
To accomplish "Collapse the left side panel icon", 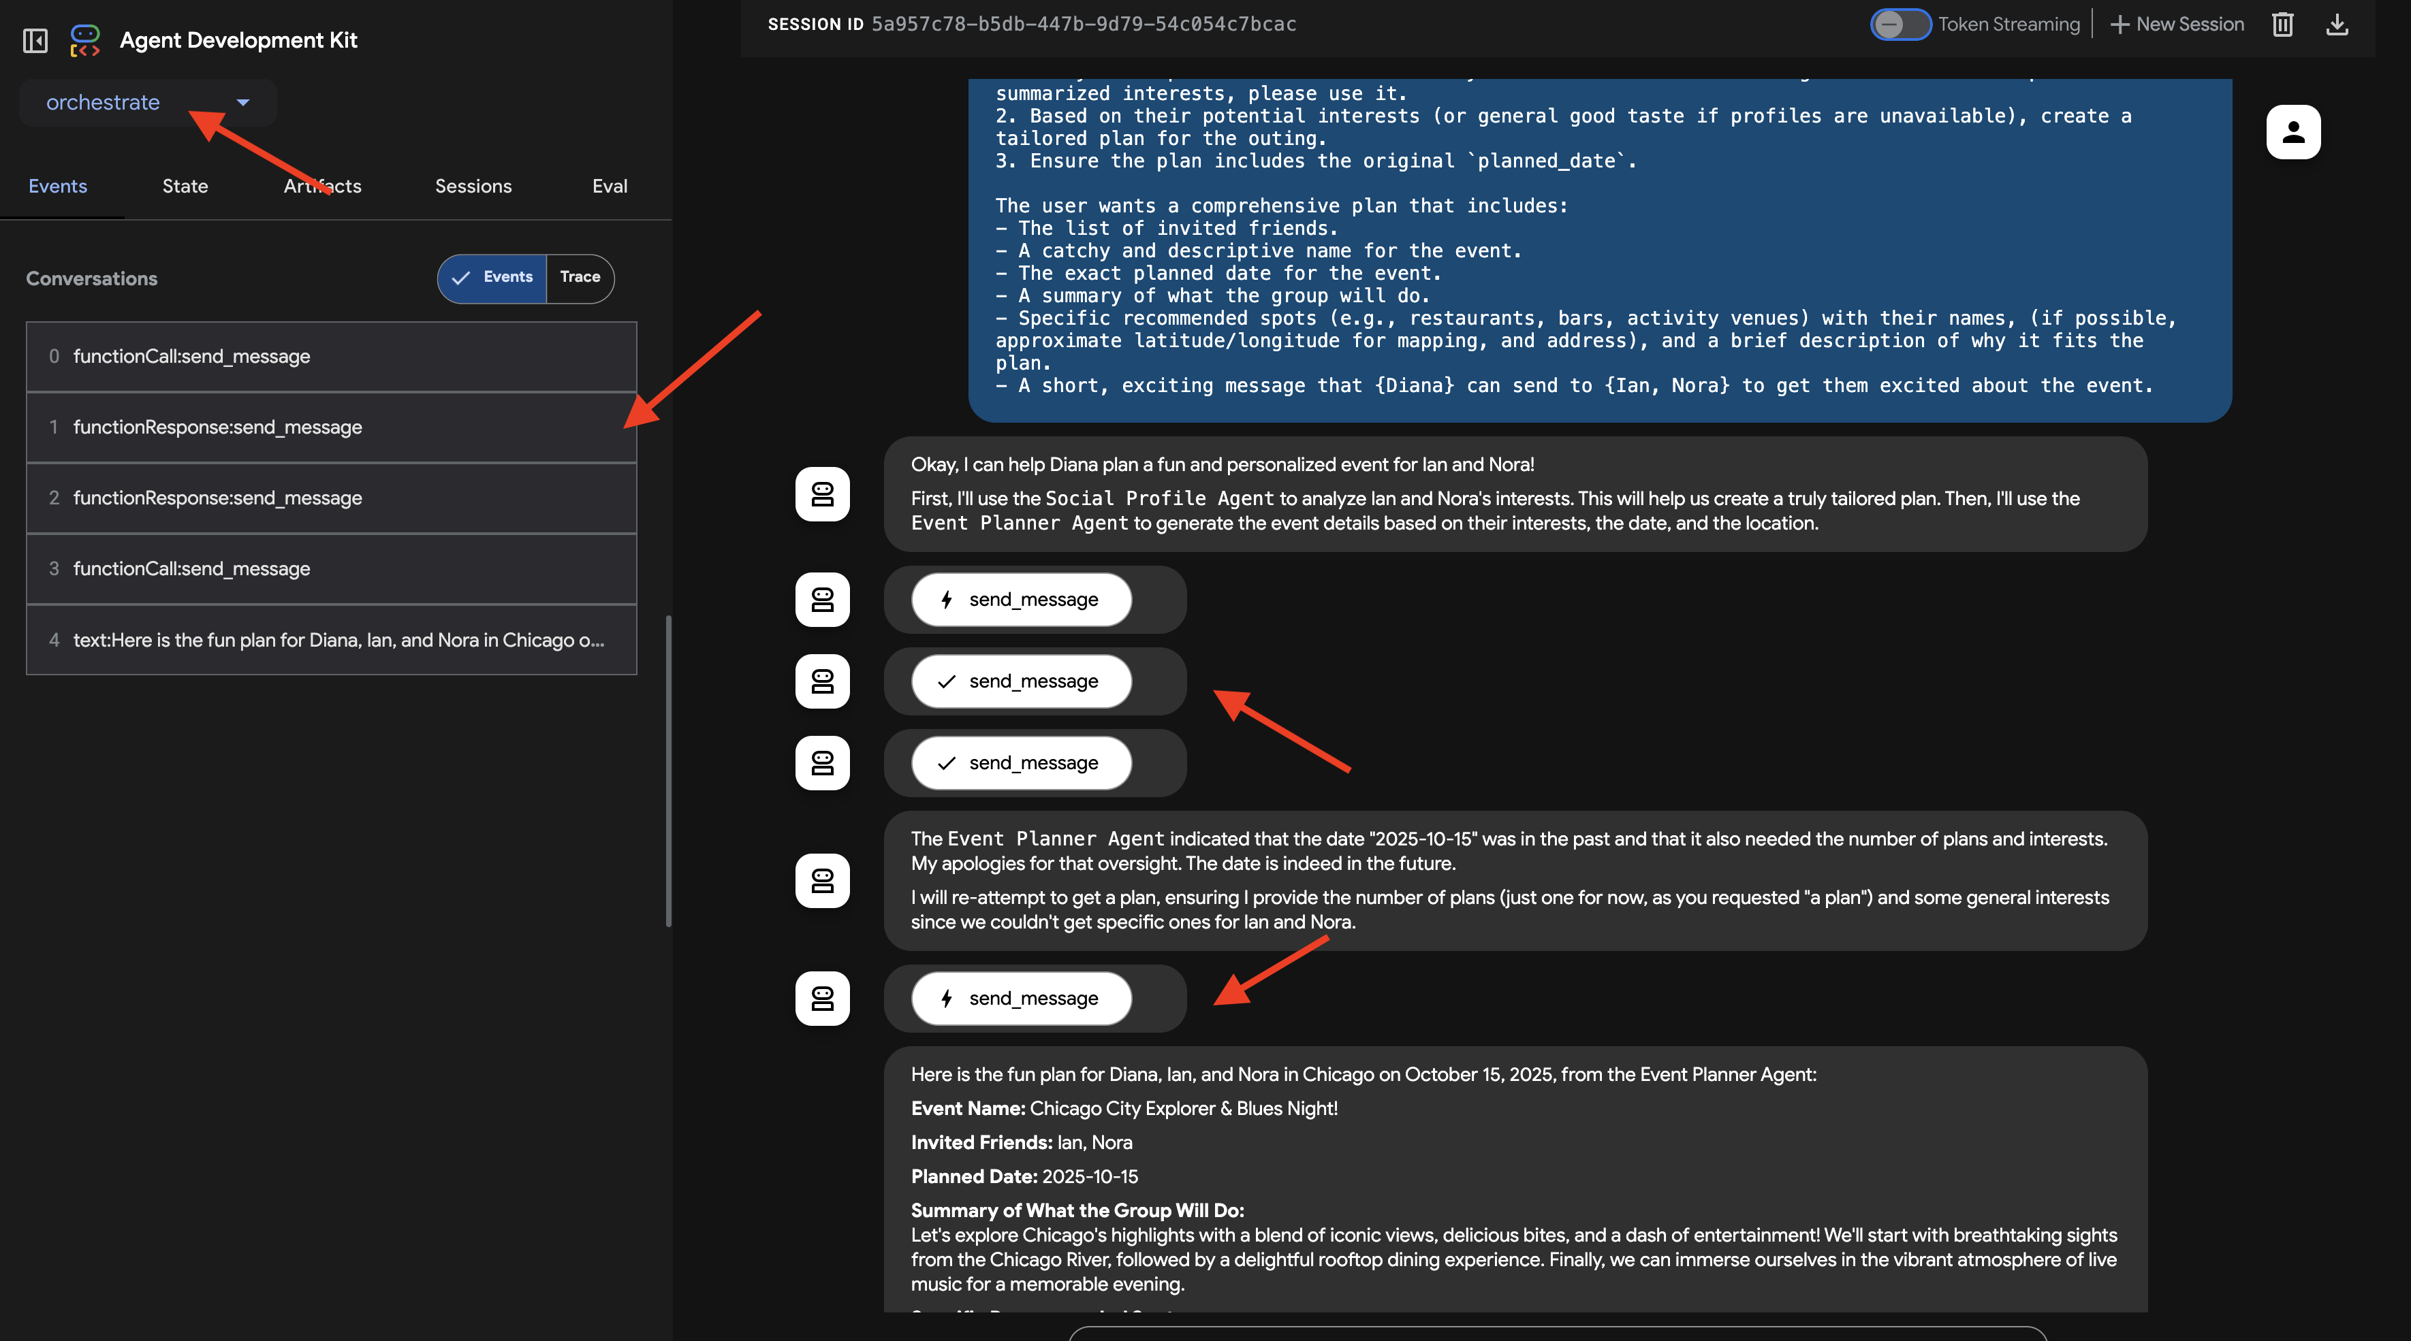I will (35, 40).
